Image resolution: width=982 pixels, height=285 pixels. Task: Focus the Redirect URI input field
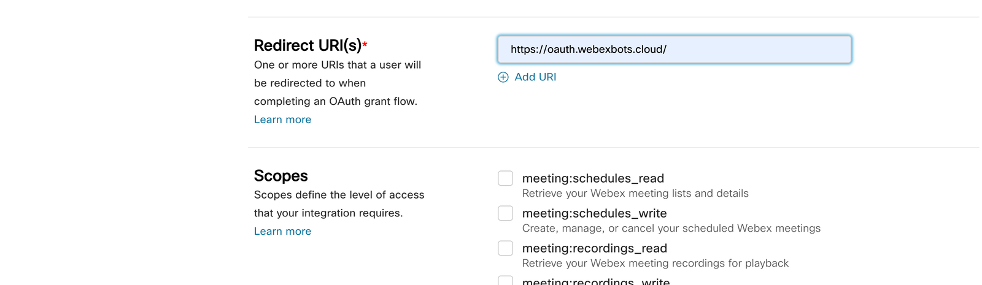coord(674,50)
